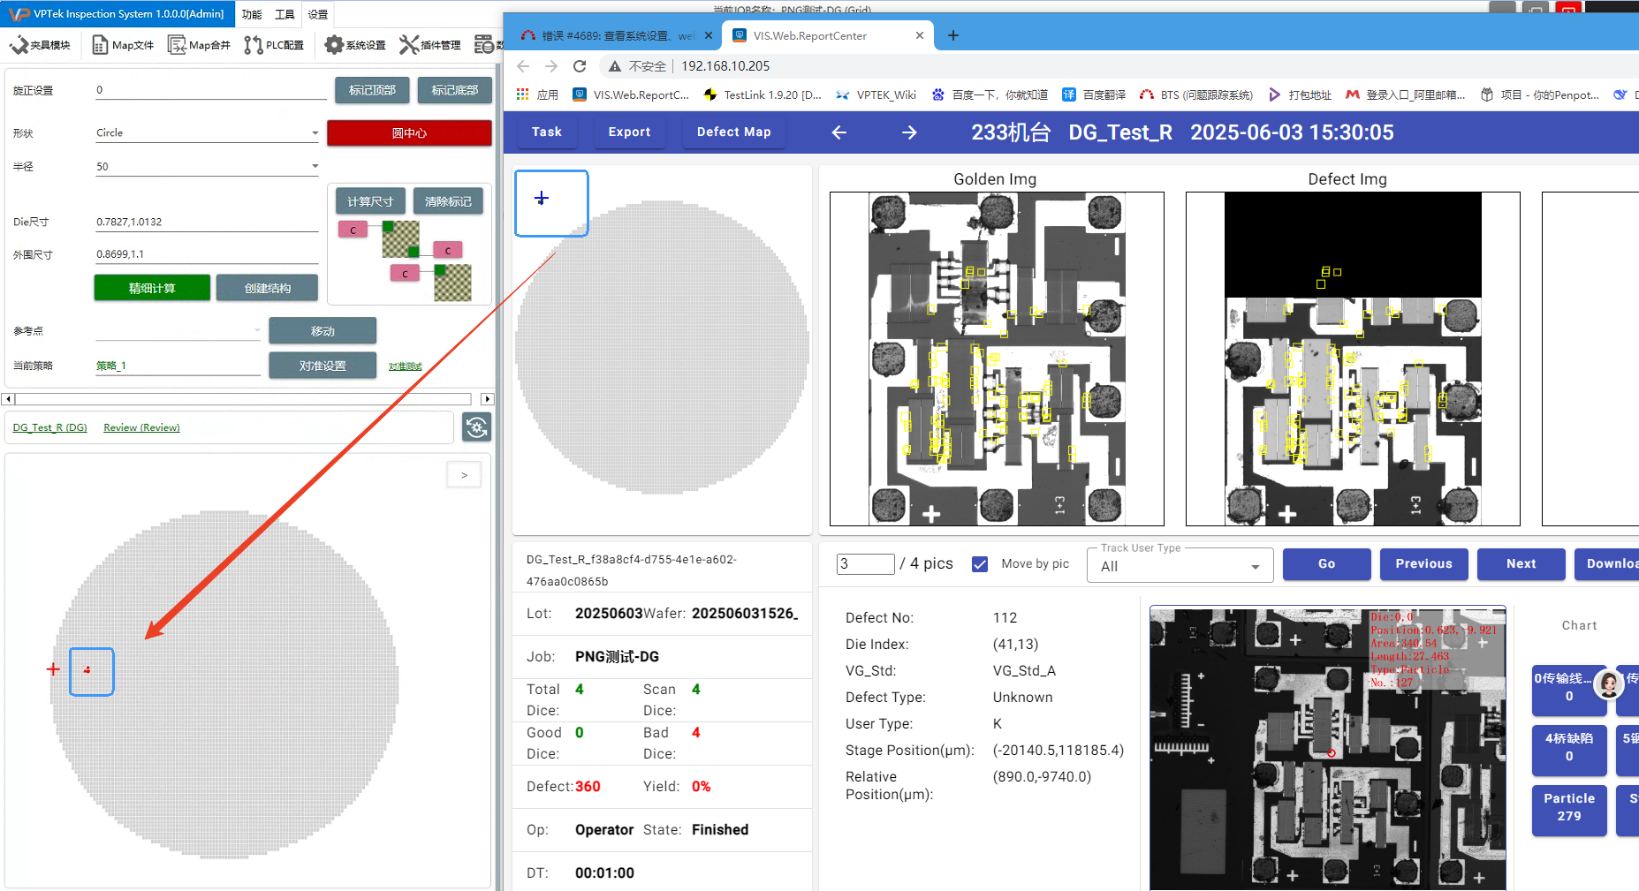Screen dimensions: 1639x891
Task: Open the 功能 menu in VPTek
Action: [x=252, y=14]
